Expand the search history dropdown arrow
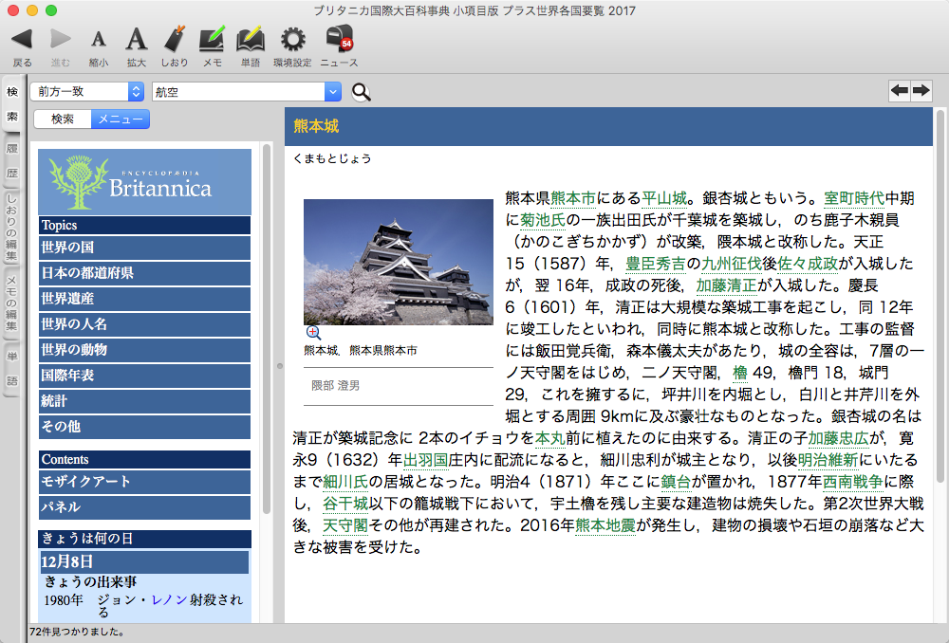The image size is (949, 643). tap(332, 92)
